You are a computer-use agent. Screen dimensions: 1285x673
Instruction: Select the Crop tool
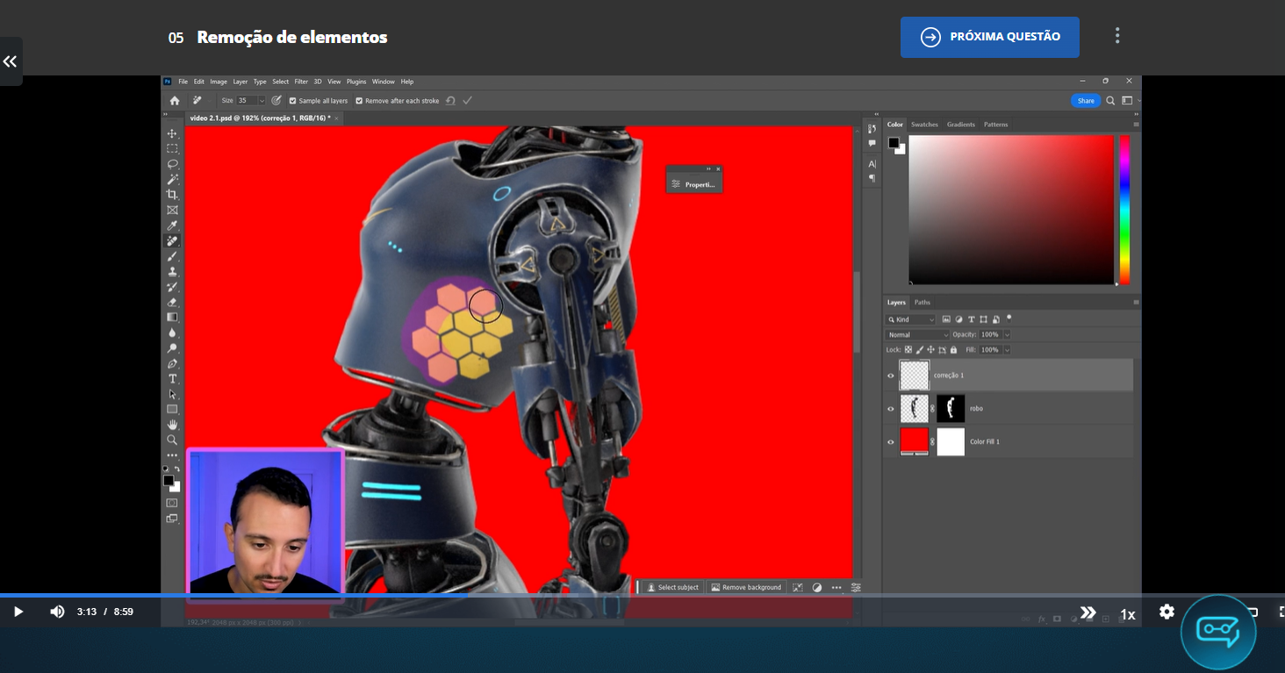click(172, 195)
